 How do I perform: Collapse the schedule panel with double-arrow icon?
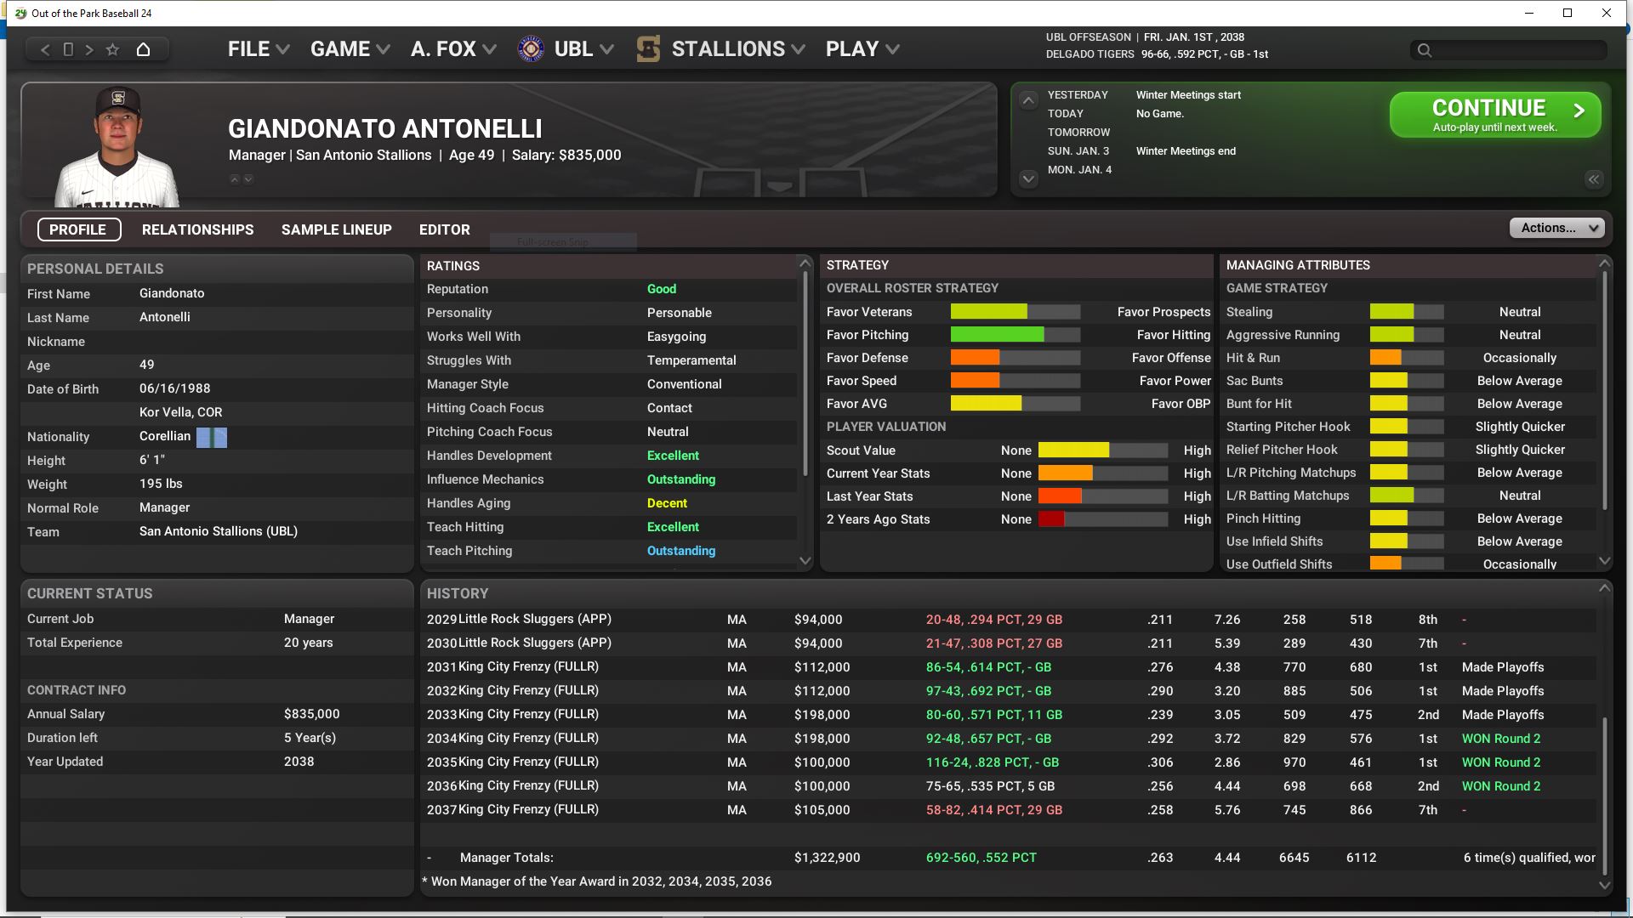click(1593, 179)
